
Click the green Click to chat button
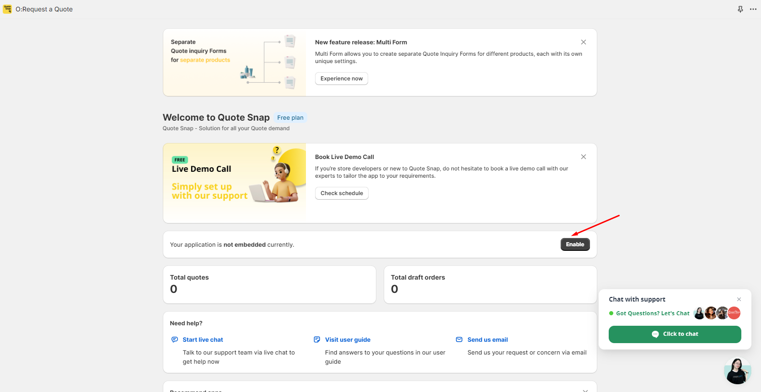click(675, 334)
